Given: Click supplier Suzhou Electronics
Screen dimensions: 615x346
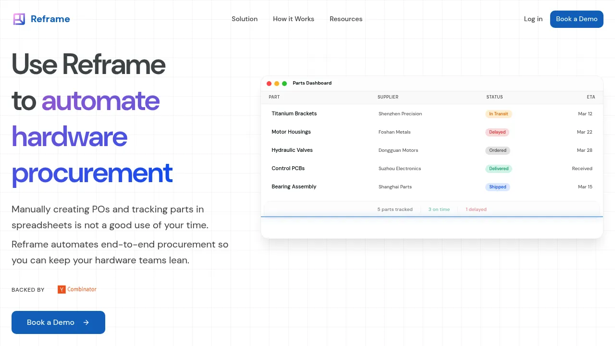Looking at the screenshot, I should point(400,169).
